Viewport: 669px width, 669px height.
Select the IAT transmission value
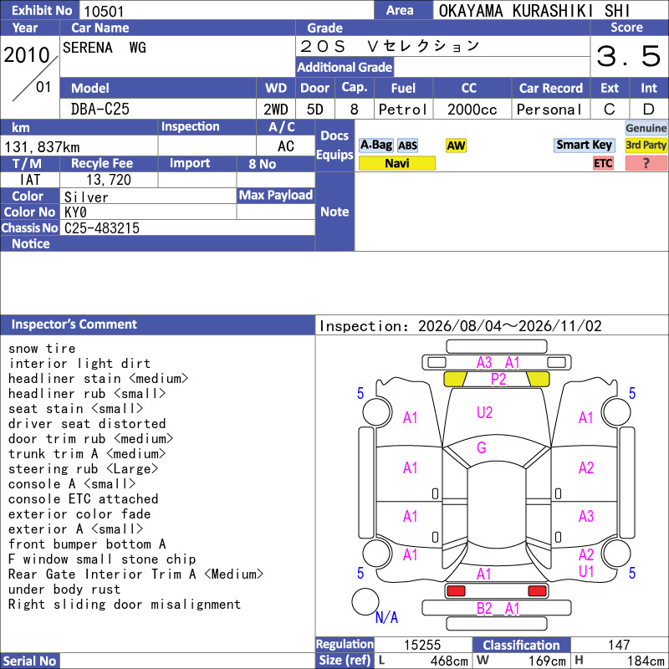click(30, 180)
